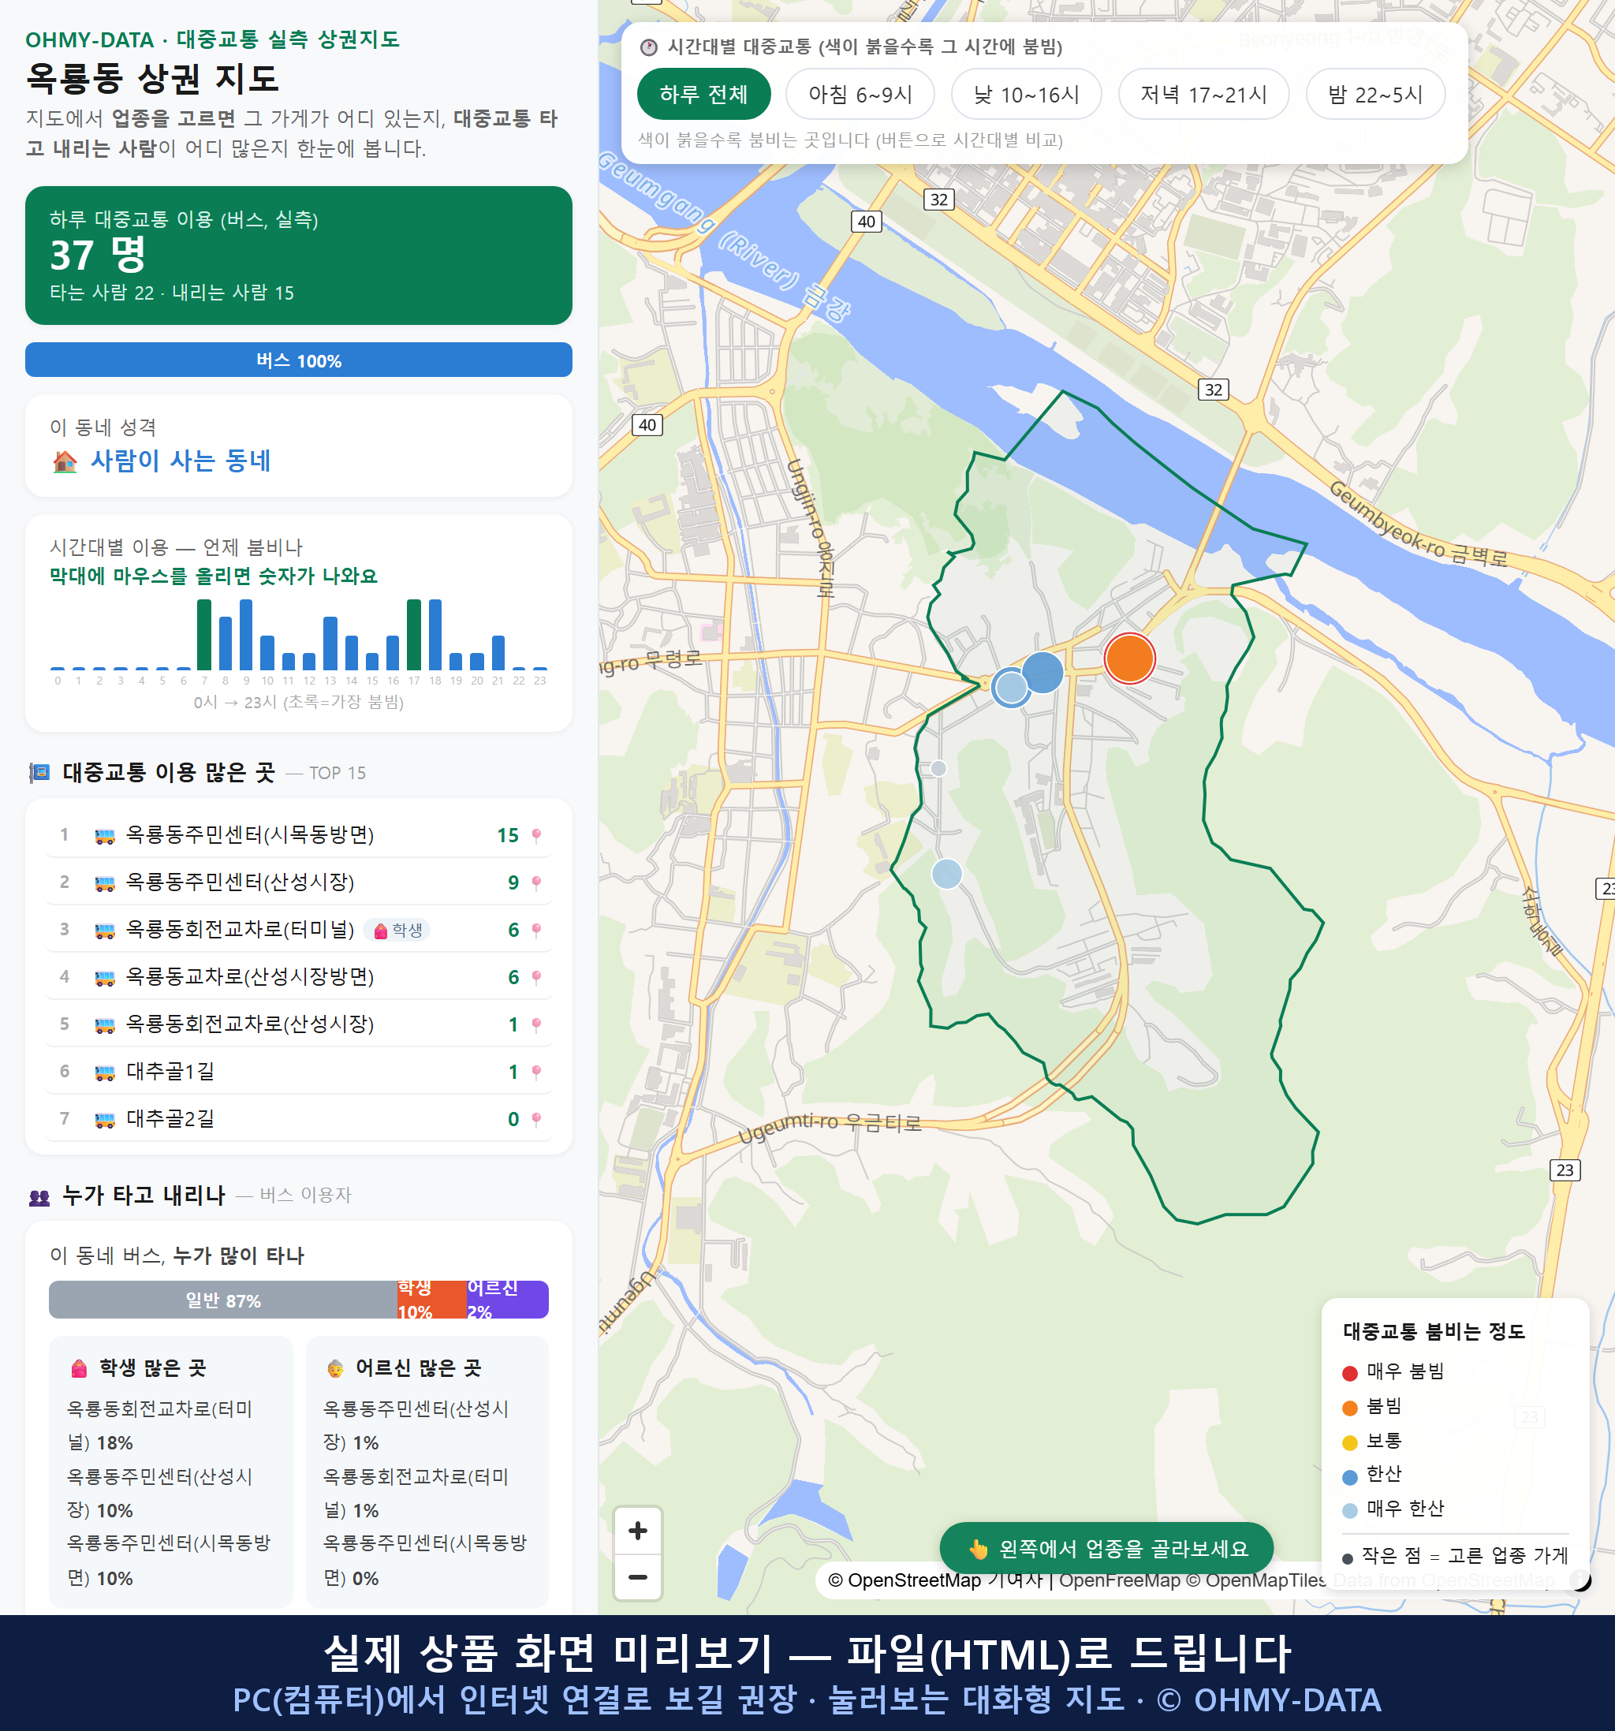Click bus icon of 옥룡동주민센터(시목동방면) row

[104, 836]
